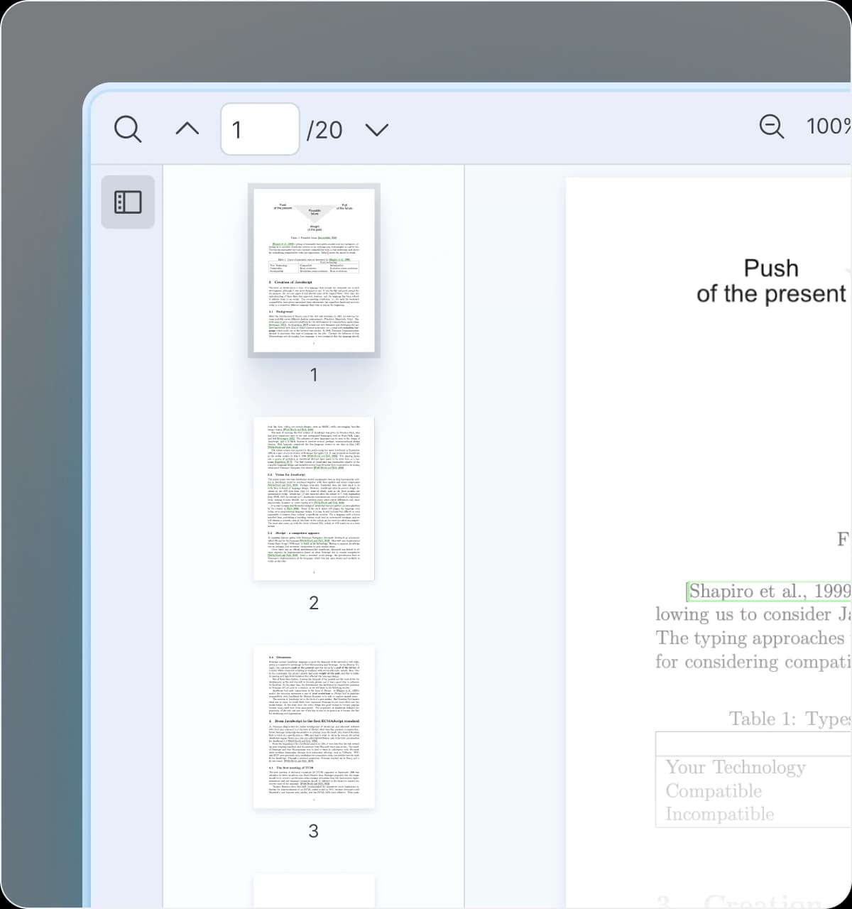Open the search magnifier icon

[128, 129]
